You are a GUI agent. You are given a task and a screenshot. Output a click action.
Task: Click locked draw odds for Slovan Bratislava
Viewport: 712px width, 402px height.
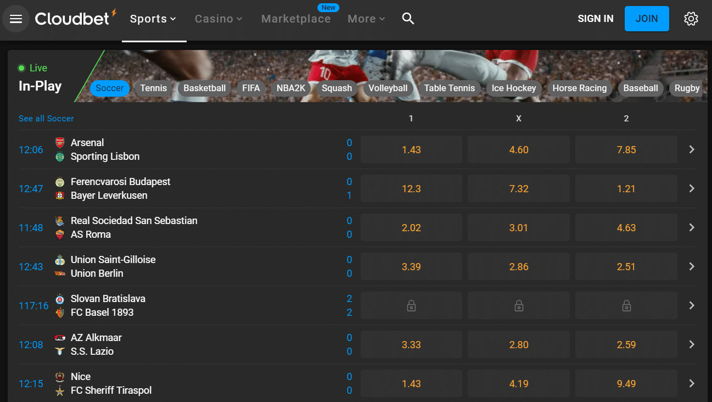coord(519,305)
